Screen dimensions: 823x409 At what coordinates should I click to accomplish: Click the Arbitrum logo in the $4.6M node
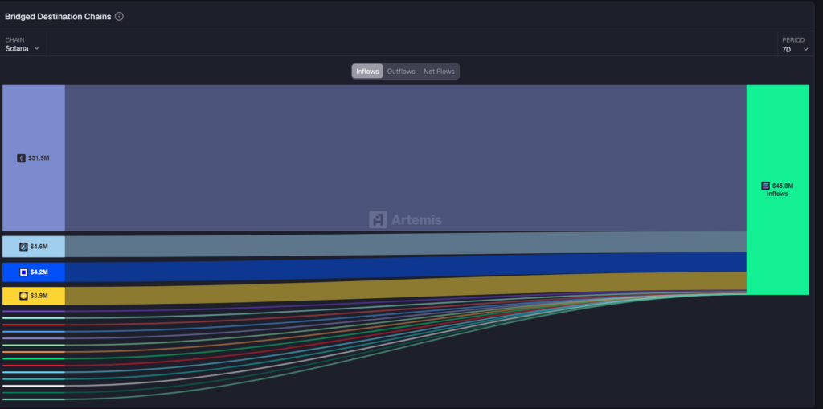click(x=23, y=246)
